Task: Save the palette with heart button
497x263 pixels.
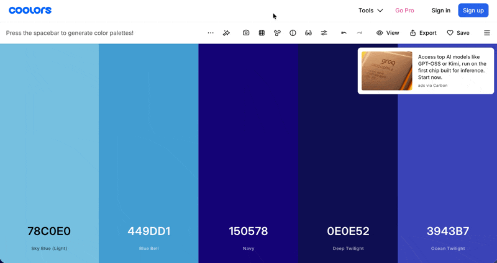Action: [458, 33]
